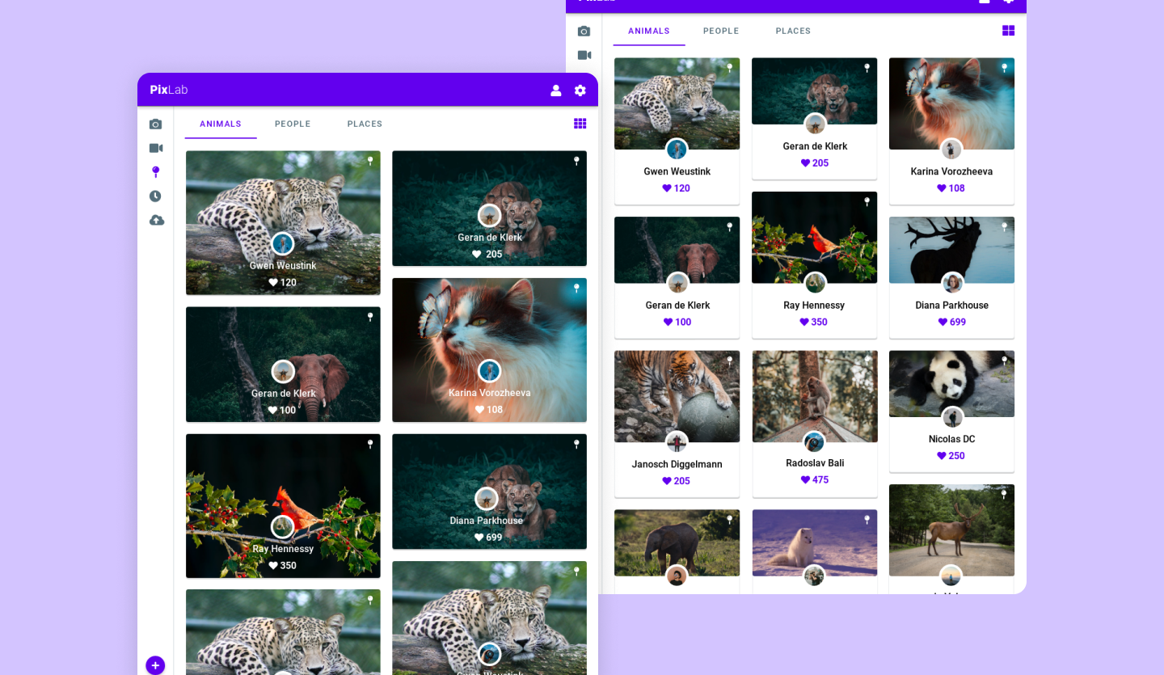Toggle the pin on Ray Hennessy's cardinal photo
Image resolution: width=1164 pixels, height=675 pixels.
[371, 443]
